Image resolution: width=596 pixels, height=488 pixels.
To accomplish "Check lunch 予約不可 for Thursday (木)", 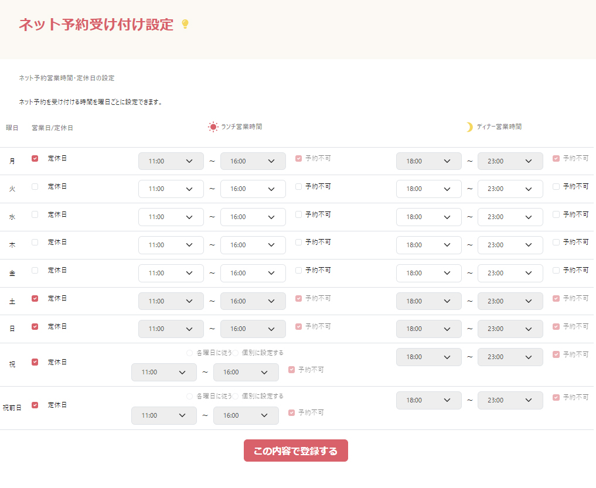I will click(x=299, y=242).
